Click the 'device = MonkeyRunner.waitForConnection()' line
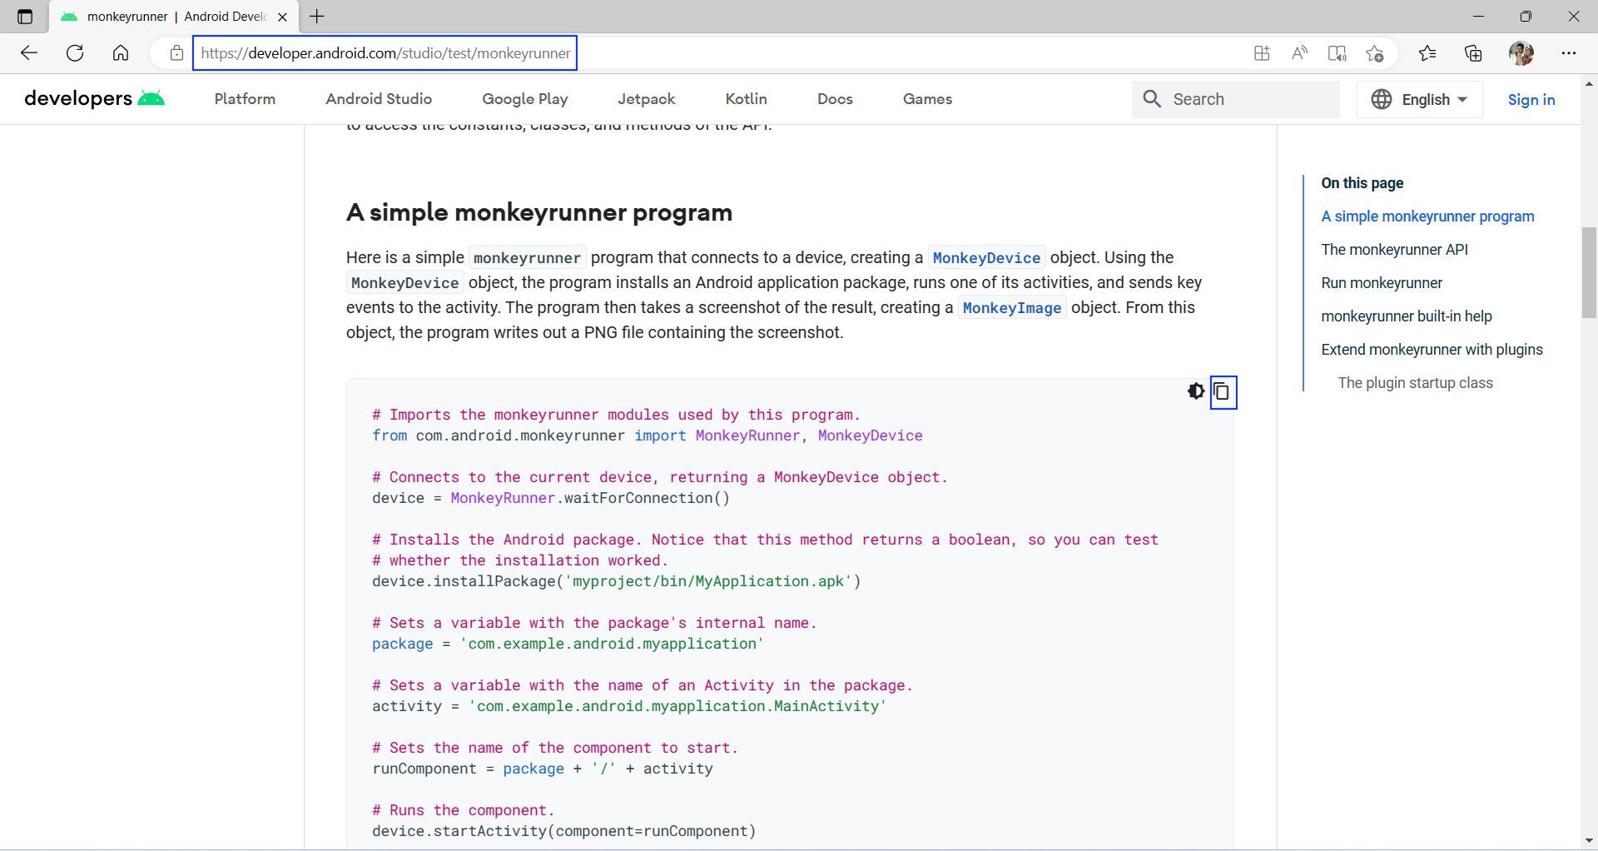This screenshot has height=851, width=1598. (551, 498)
